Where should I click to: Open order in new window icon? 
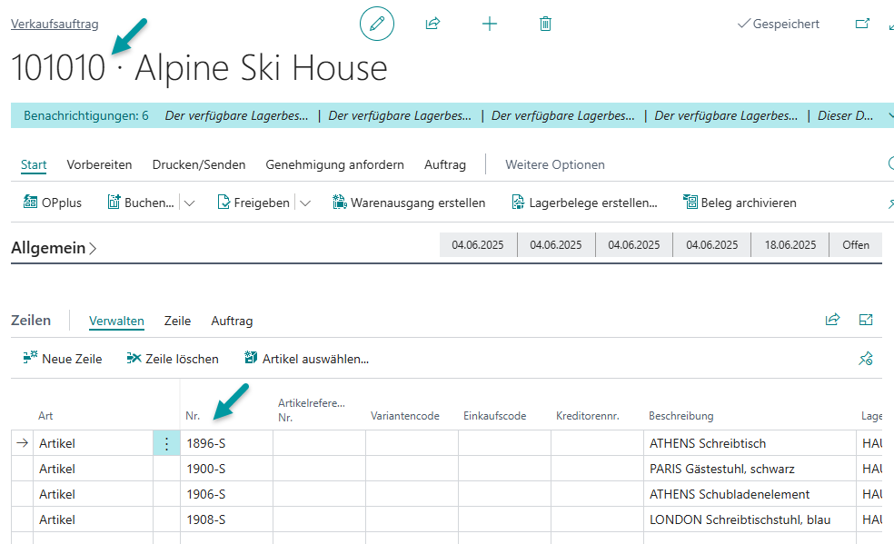click(862, 24)
